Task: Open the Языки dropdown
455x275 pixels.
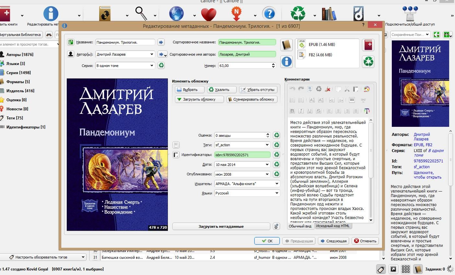Action: tap(277, 193)
